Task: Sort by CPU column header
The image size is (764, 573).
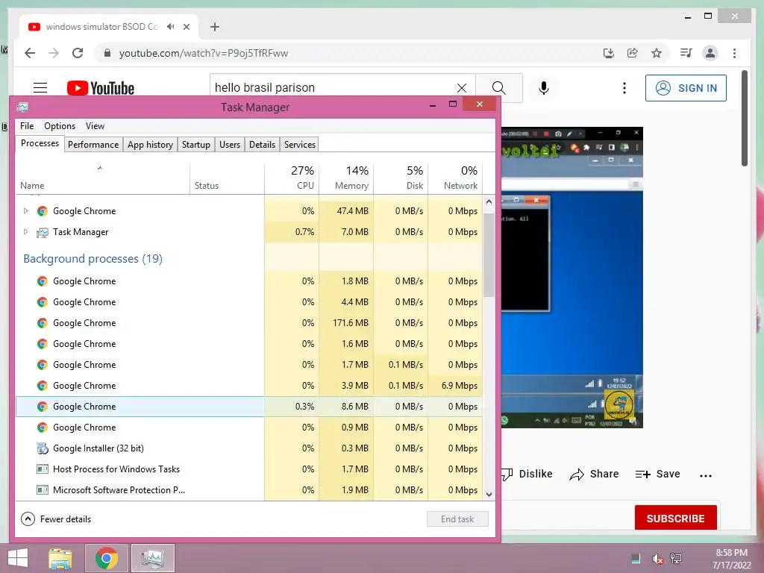Action: click(x=292, y=178)
